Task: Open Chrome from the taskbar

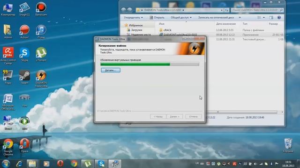Action: pos(74,164)
